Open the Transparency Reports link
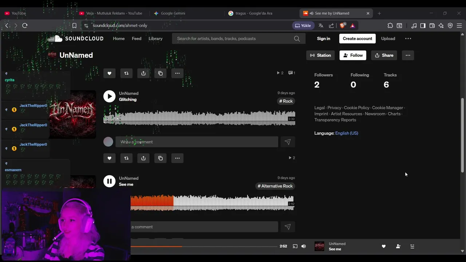The image size is (466, 262). [x=335, y=120]
